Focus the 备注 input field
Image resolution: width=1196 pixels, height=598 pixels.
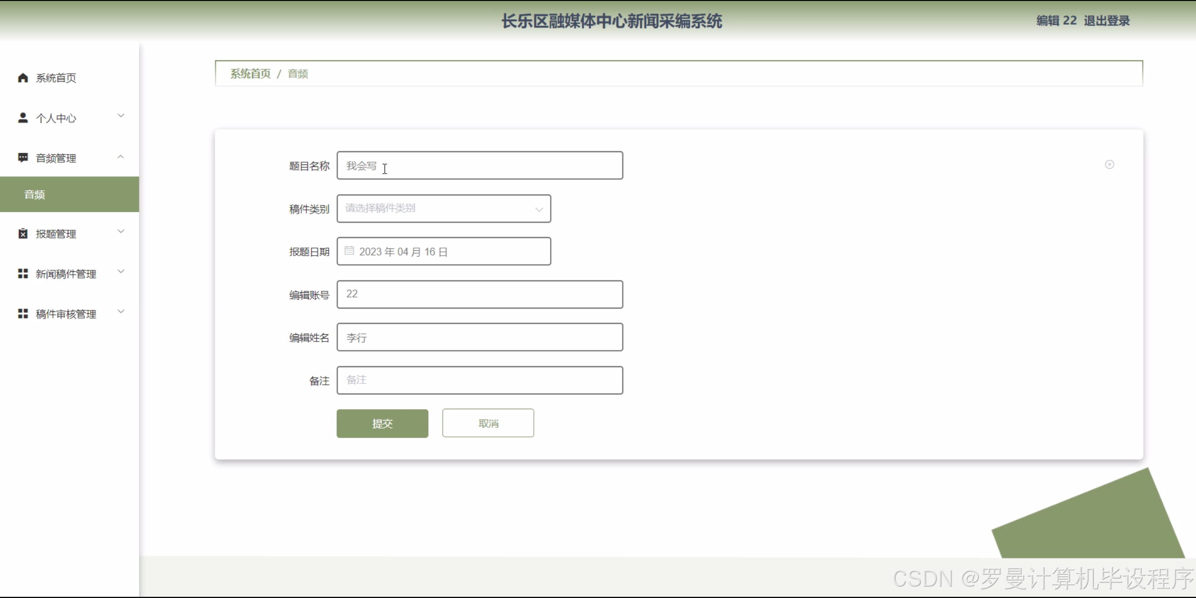pyautogui.click(x=479, y=380)
